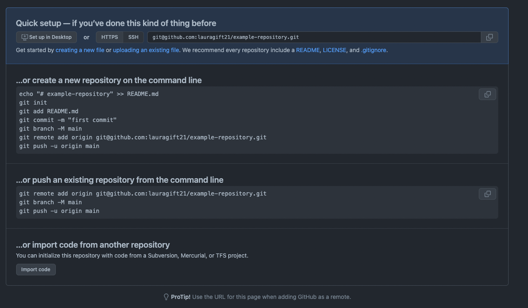Open the 'uploading an existing file' link

(x=146, y=50)
